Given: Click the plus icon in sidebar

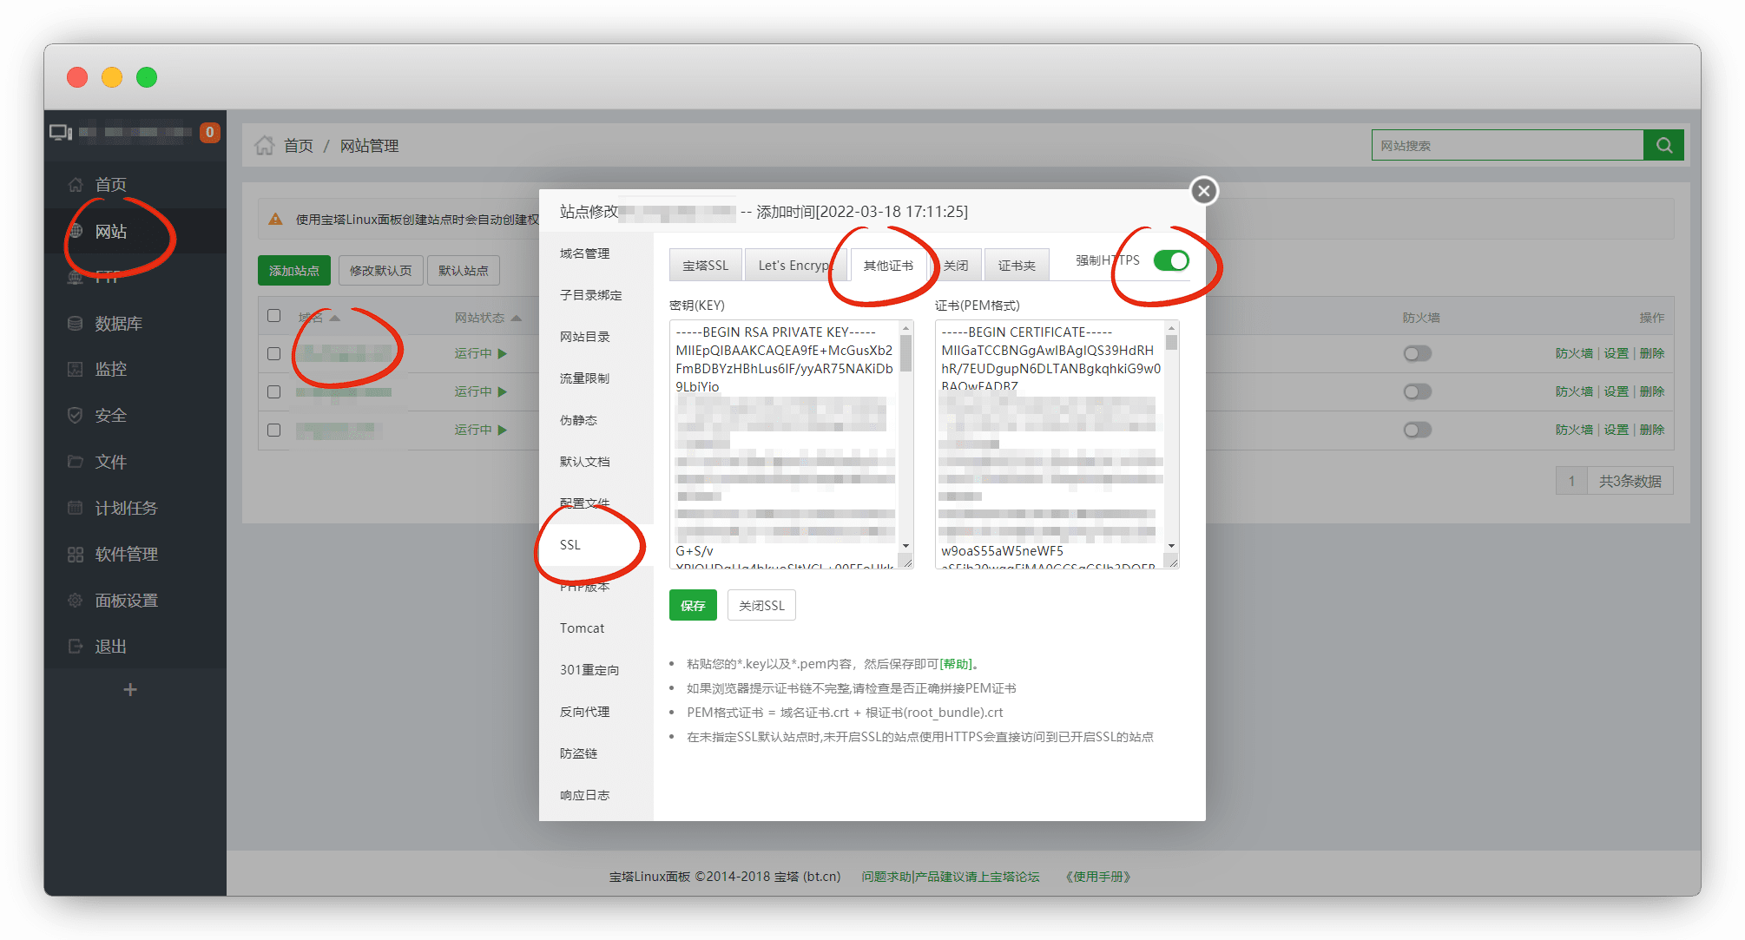Looking at the screenshot, I should [130, 690].
